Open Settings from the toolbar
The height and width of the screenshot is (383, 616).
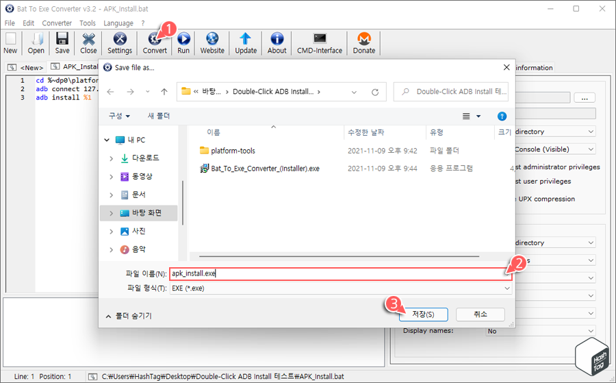point(120,43)
